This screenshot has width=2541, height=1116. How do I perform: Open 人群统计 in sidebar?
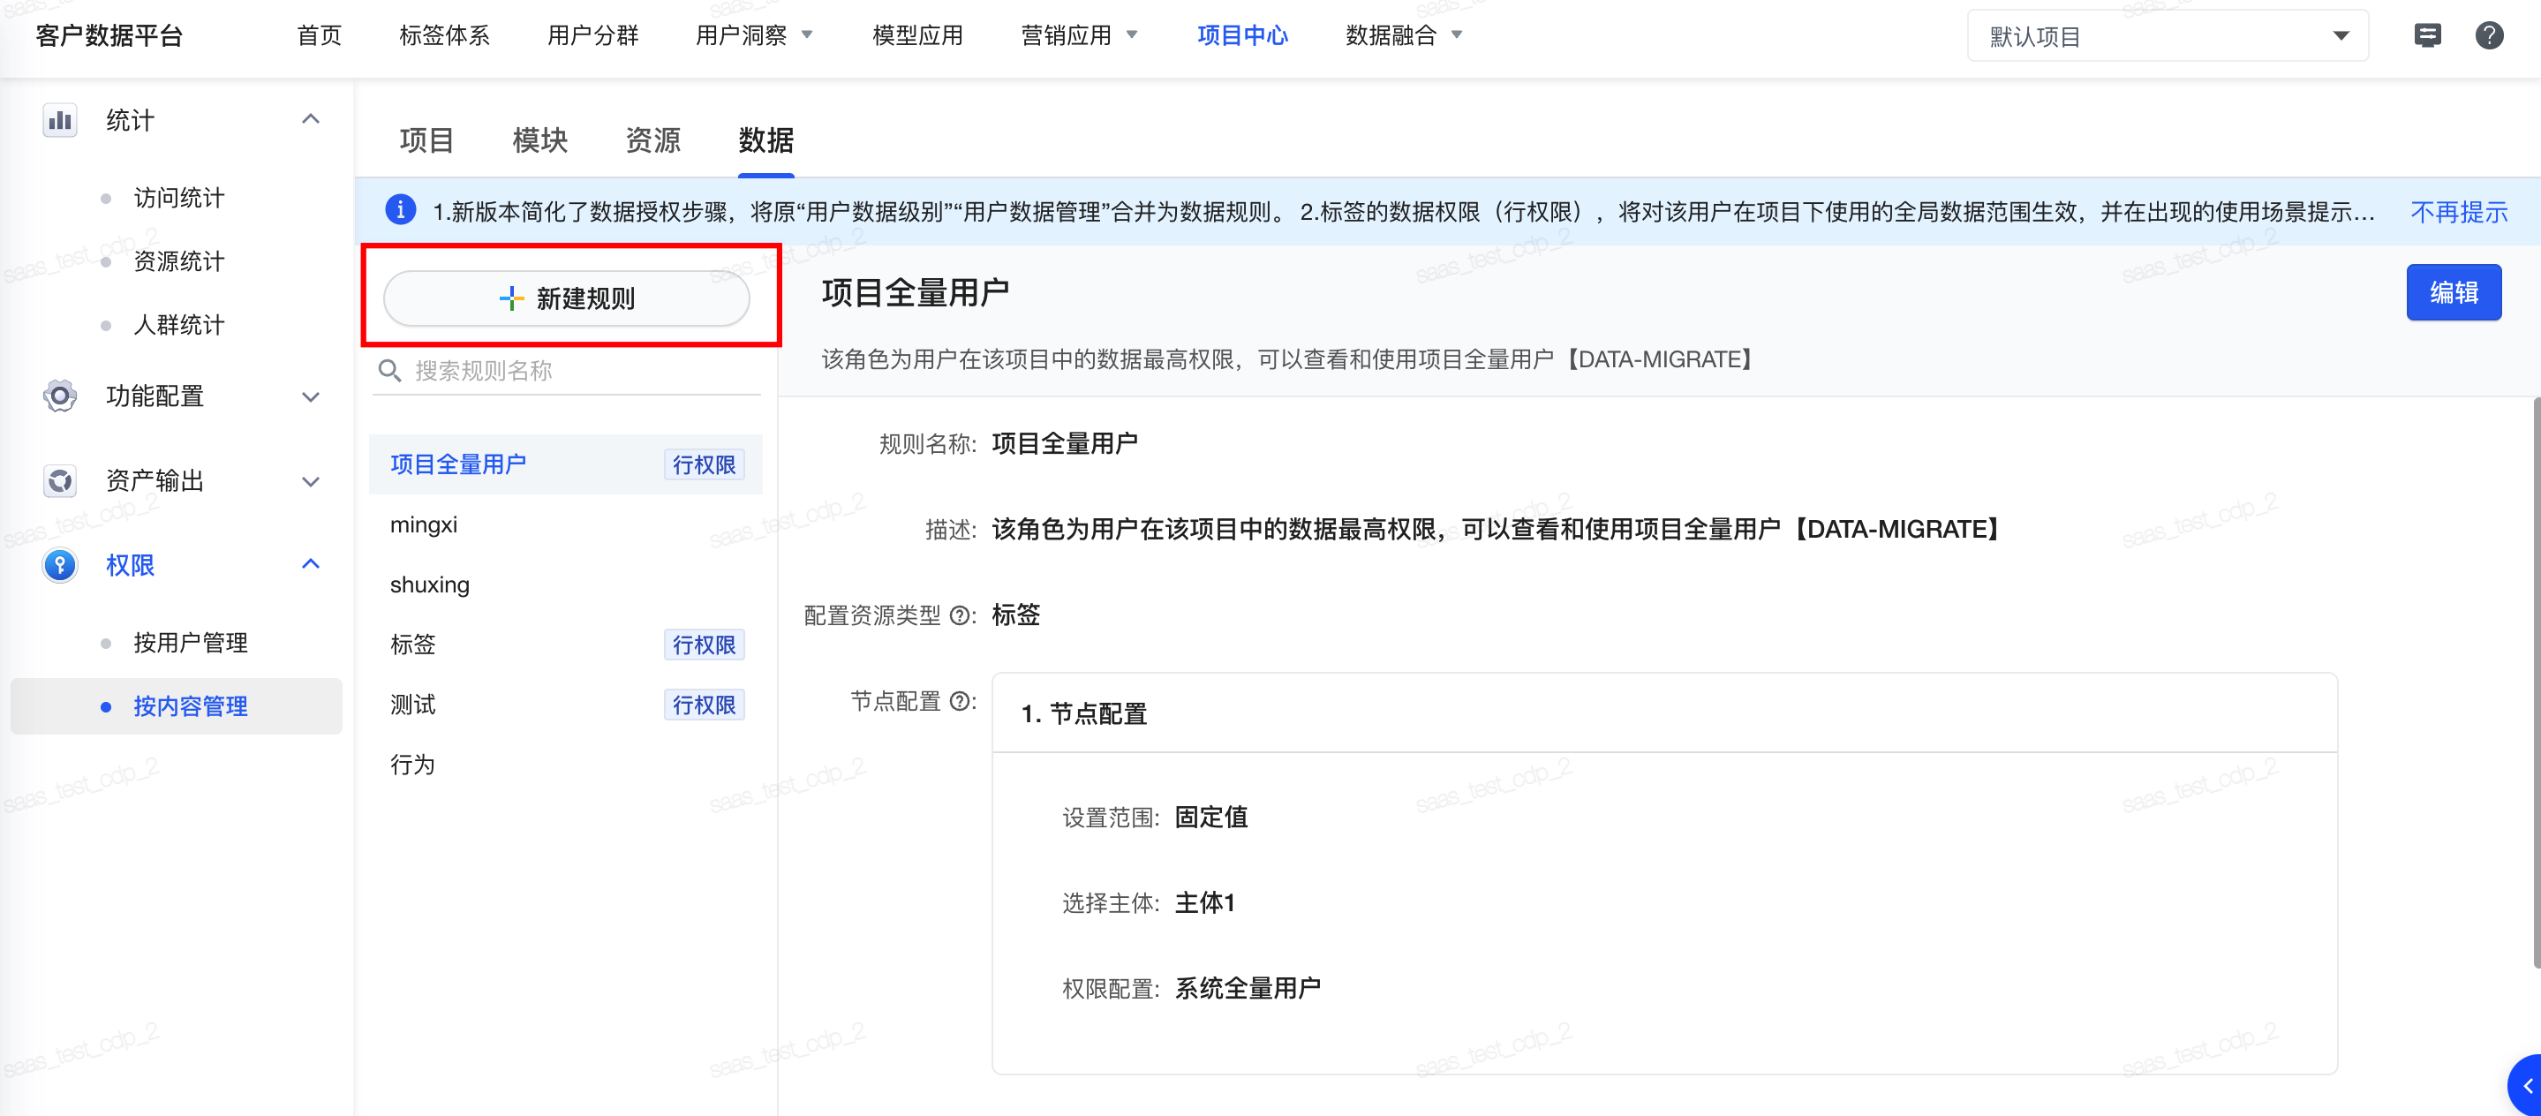[178, 325]
